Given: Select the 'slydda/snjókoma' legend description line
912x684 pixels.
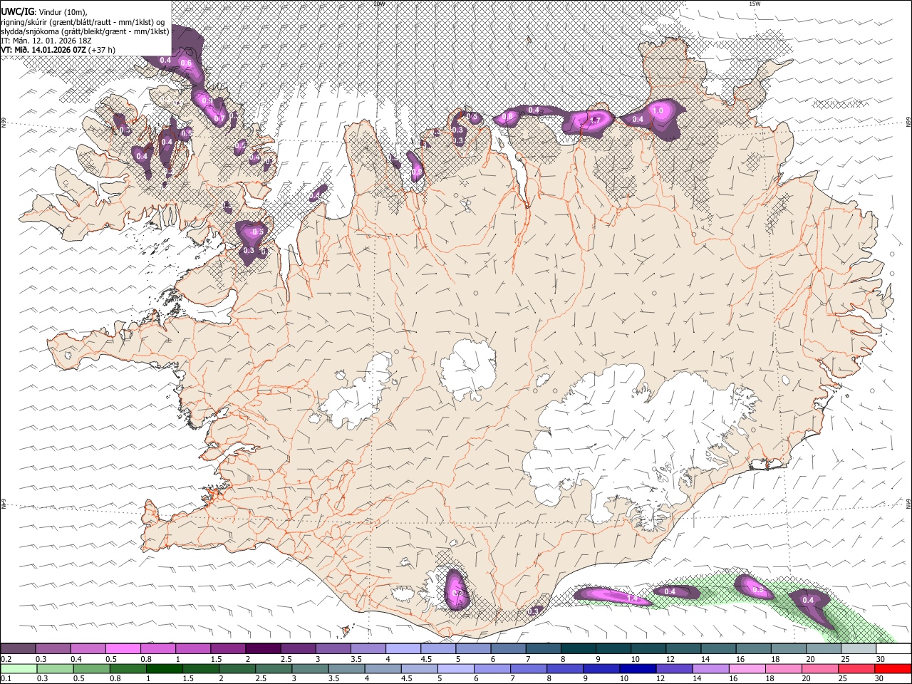Looking at the screenshot, I should click(85, 31).
